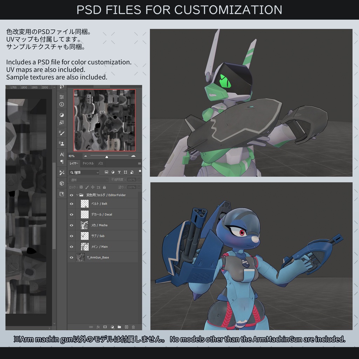
Task: Open the 3D cube panel icon
Action: tap(62, 183)
